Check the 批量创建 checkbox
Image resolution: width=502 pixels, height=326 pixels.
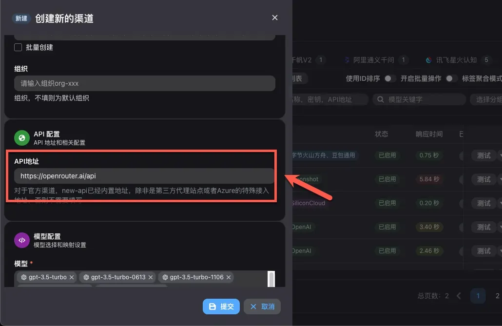19,47
